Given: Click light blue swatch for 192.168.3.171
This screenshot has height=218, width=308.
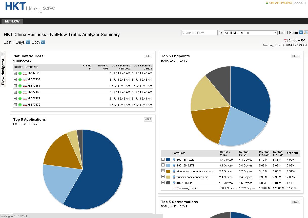Looking at the screenshot, I should pos(168,165).
